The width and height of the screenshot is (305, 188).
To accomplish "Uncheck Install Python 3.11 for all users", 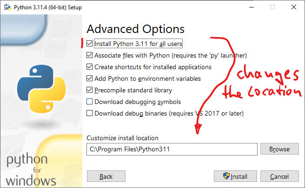I will pos(90,44).
